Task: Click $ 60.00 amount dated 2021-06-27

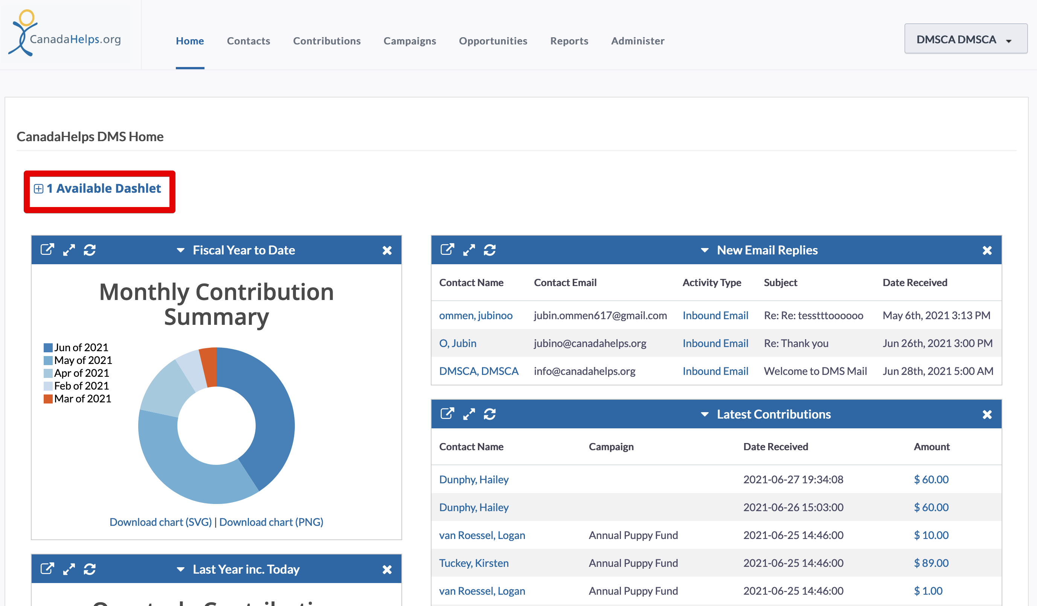Action: tap(931, 480)
